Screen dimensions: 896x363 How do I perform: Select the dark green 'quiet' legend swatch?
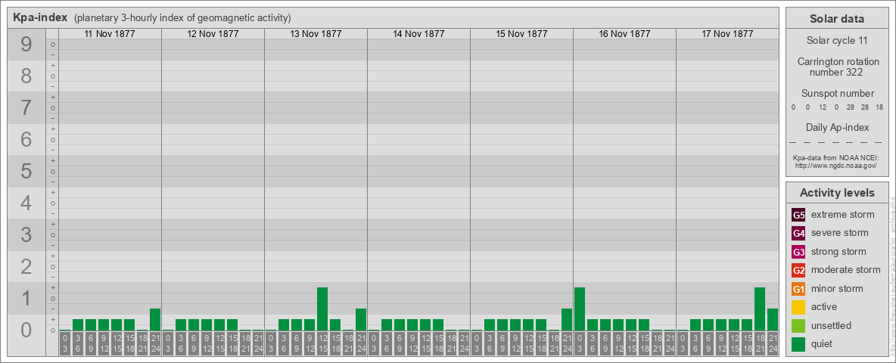point(798,344)
